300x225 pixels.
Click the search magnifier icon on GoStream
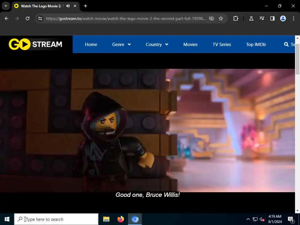point(286,45)
